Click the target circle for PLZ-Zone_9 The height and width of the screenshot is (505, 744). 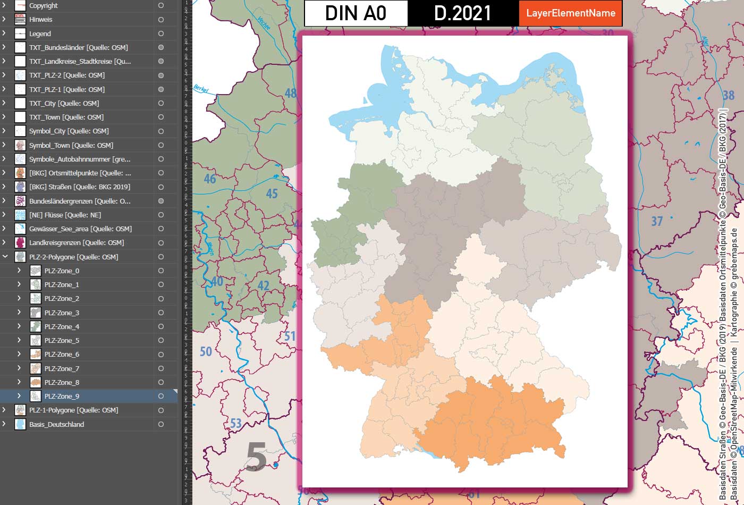160,395
